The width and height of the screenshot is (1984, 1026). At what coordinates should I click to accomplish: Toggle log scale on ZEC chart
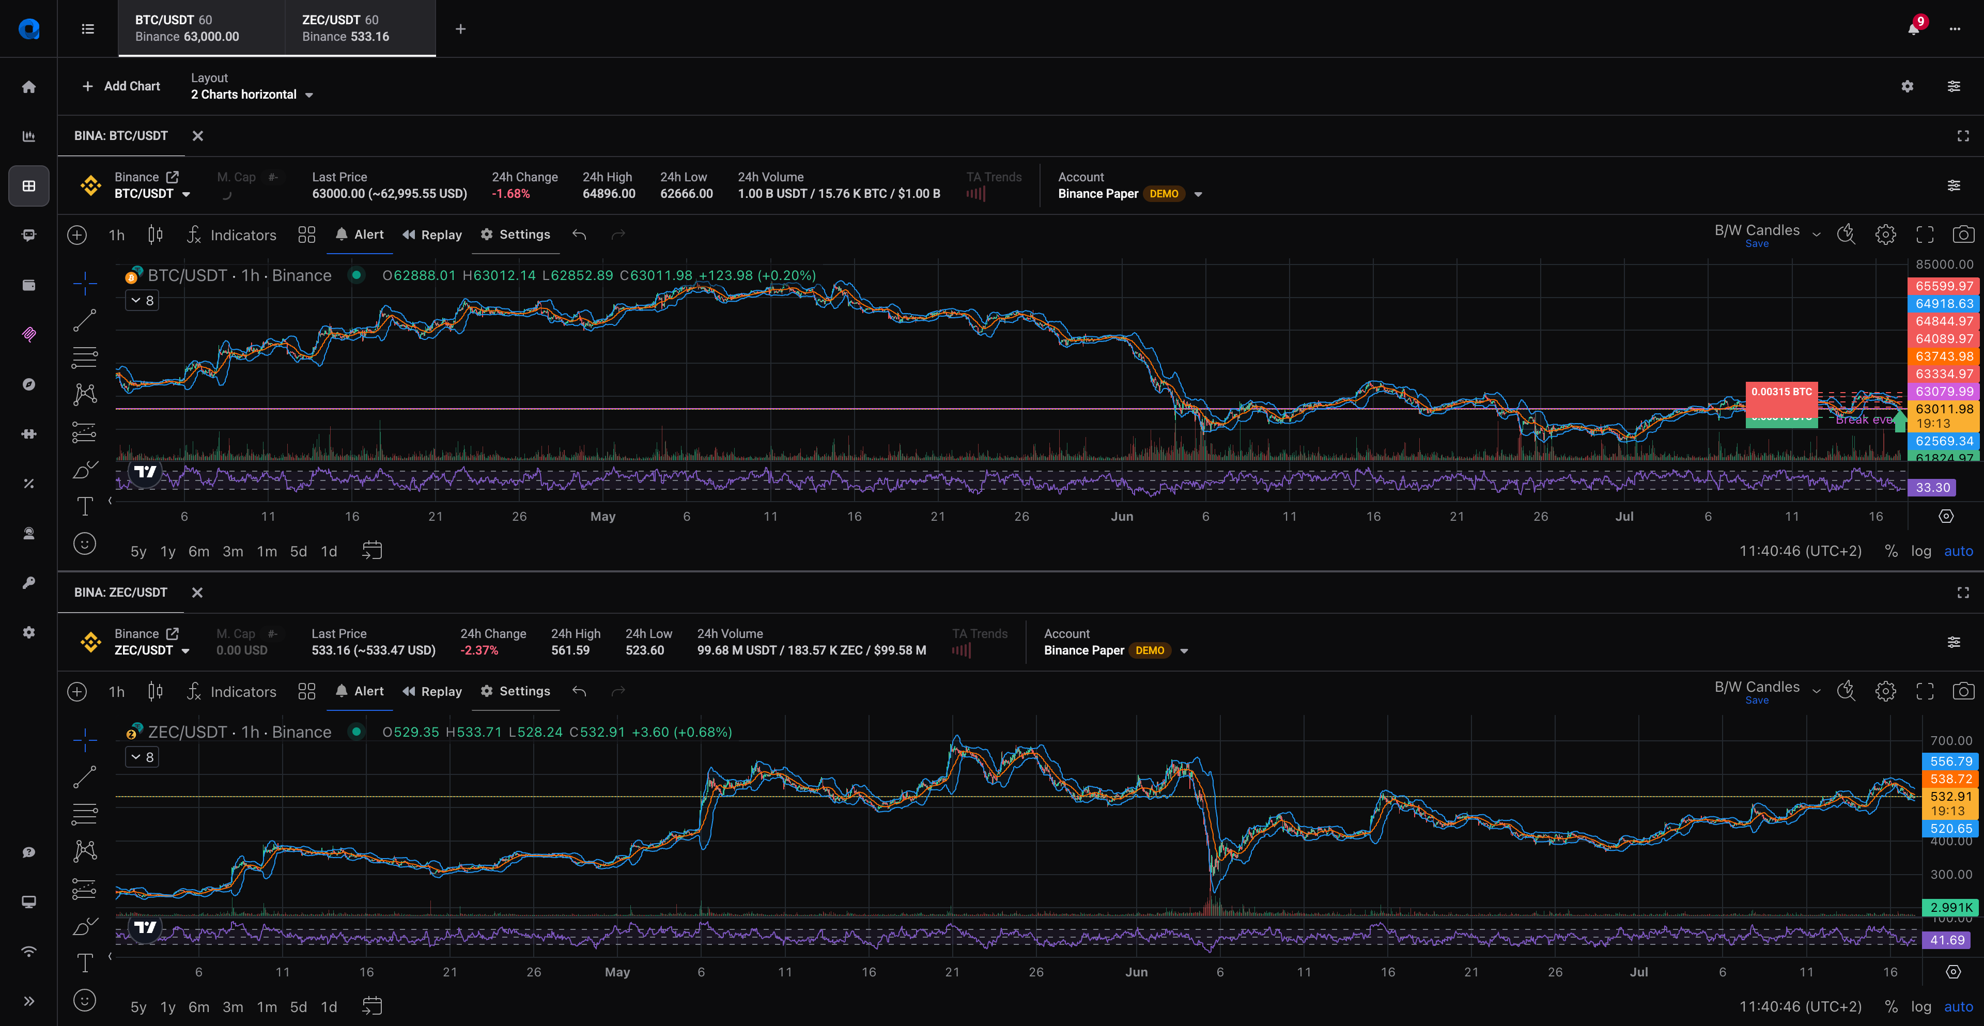tap(1921, 1007)
